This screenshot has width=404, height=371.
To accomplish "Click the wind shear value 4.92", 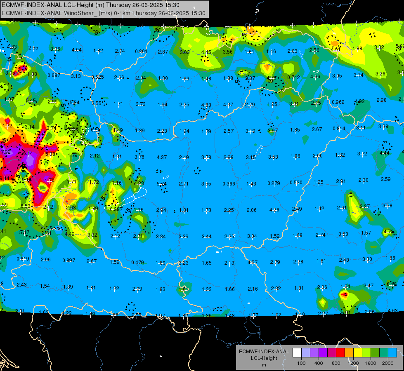I will pyautogui.click(x=360, y=101).
